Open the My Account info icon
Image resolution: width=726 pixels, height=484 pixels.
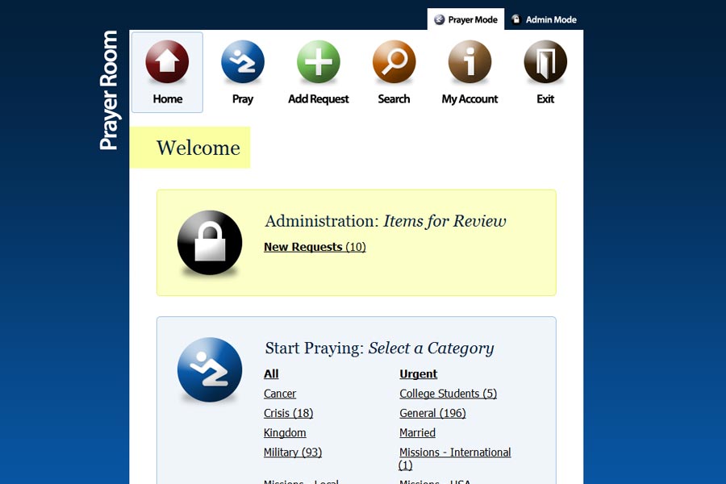(x=469, y=62)
